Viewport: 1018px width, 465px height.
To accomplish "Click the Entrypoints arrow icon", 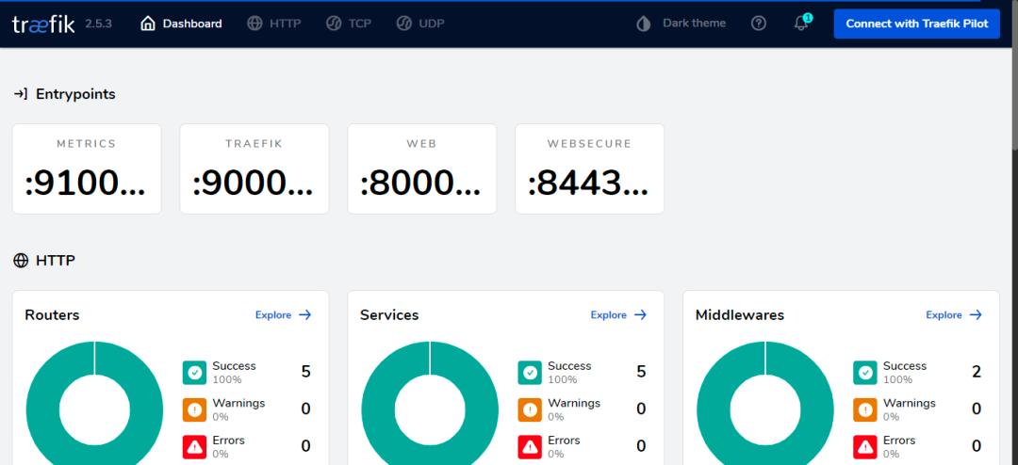I will click(21, 94).
